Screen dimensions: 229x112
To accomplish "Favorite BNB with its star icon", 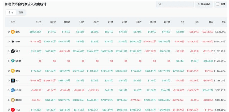I will click(9, 71).
